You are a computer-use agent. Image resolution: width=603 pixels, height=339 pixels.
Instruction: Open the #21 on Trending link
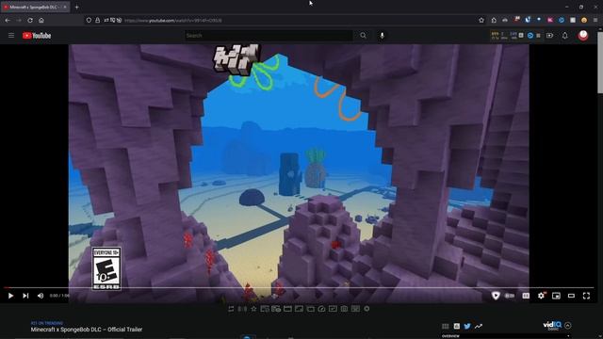point(47,323)
